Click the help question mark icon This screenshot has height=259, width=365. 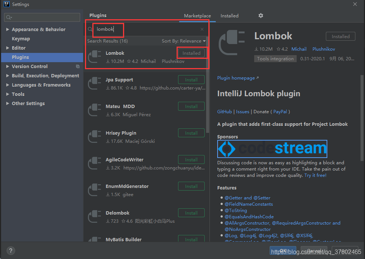click(10, 251)
